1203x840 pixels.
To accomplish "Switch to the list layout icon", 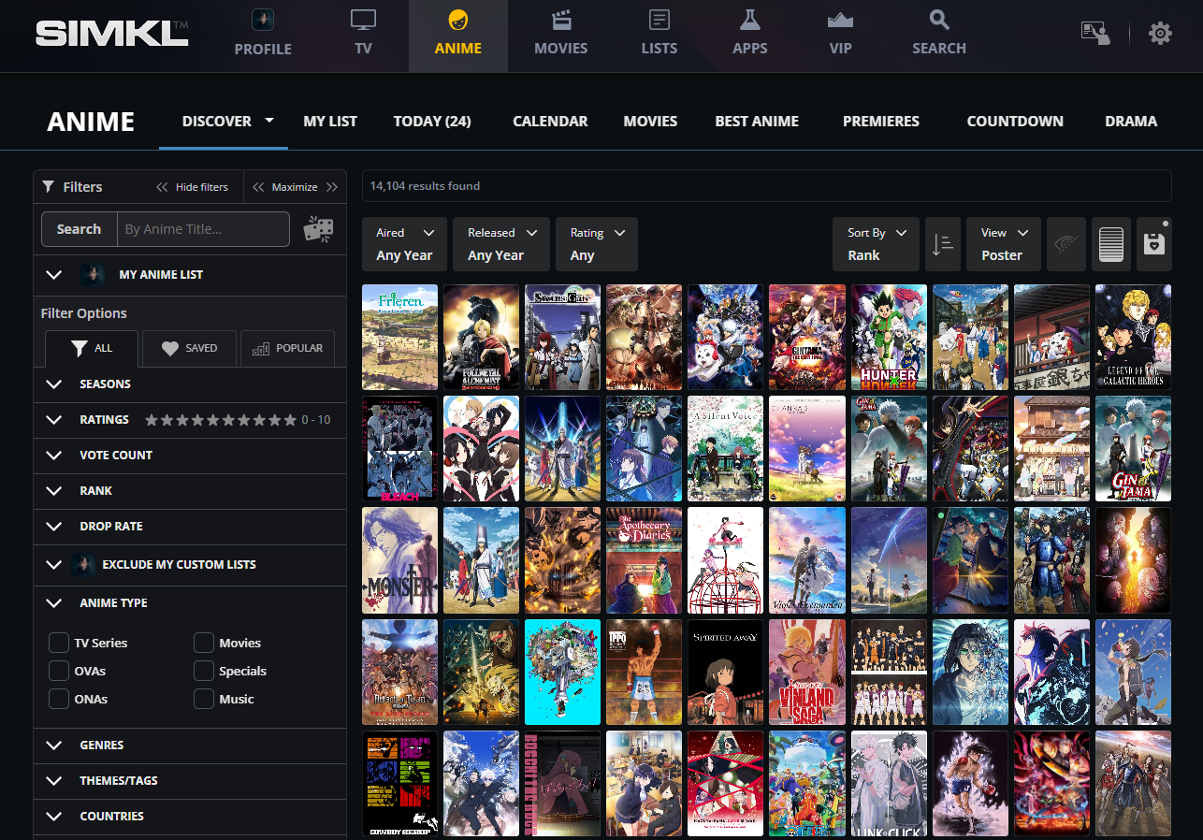I will tap(1110, 244).
